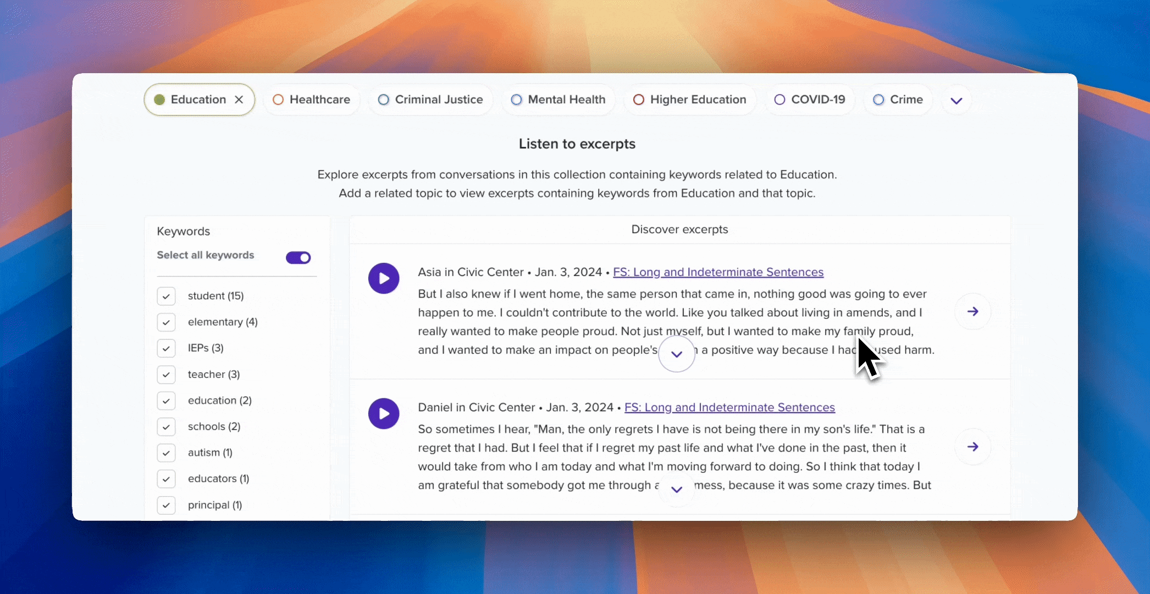Add the COVID-19 topic
The width and height of the screenshot is (1150, 594).
(810, 100)
